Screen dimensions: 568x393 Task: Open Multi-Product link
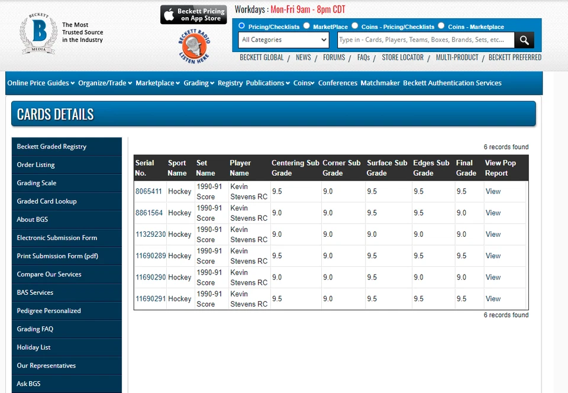457,57
